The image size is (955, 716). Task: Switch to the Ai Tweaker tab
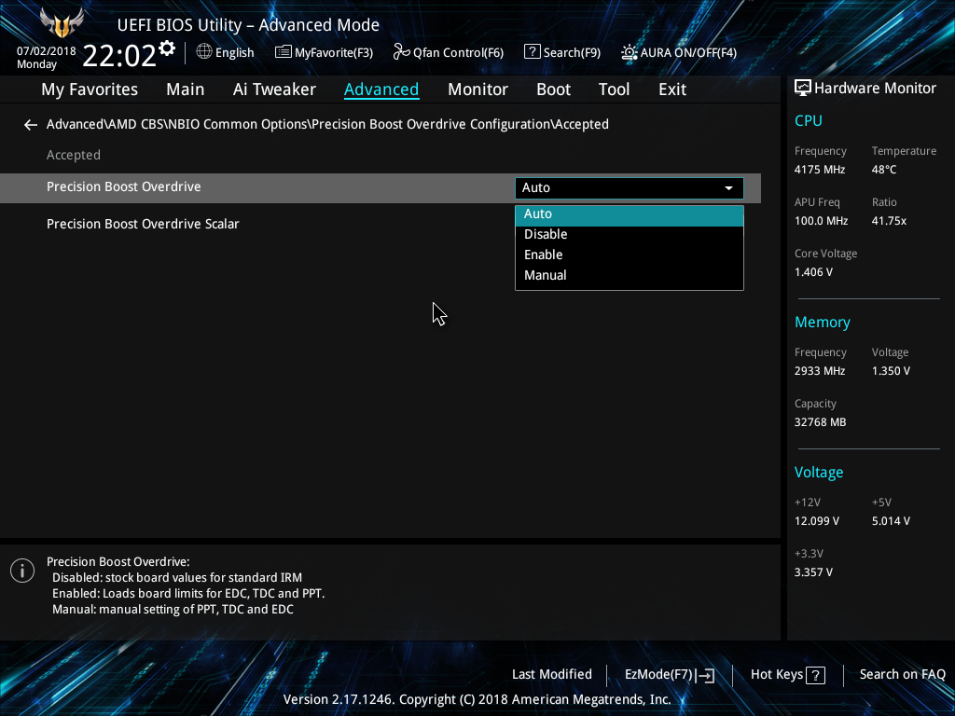(274, 89)
